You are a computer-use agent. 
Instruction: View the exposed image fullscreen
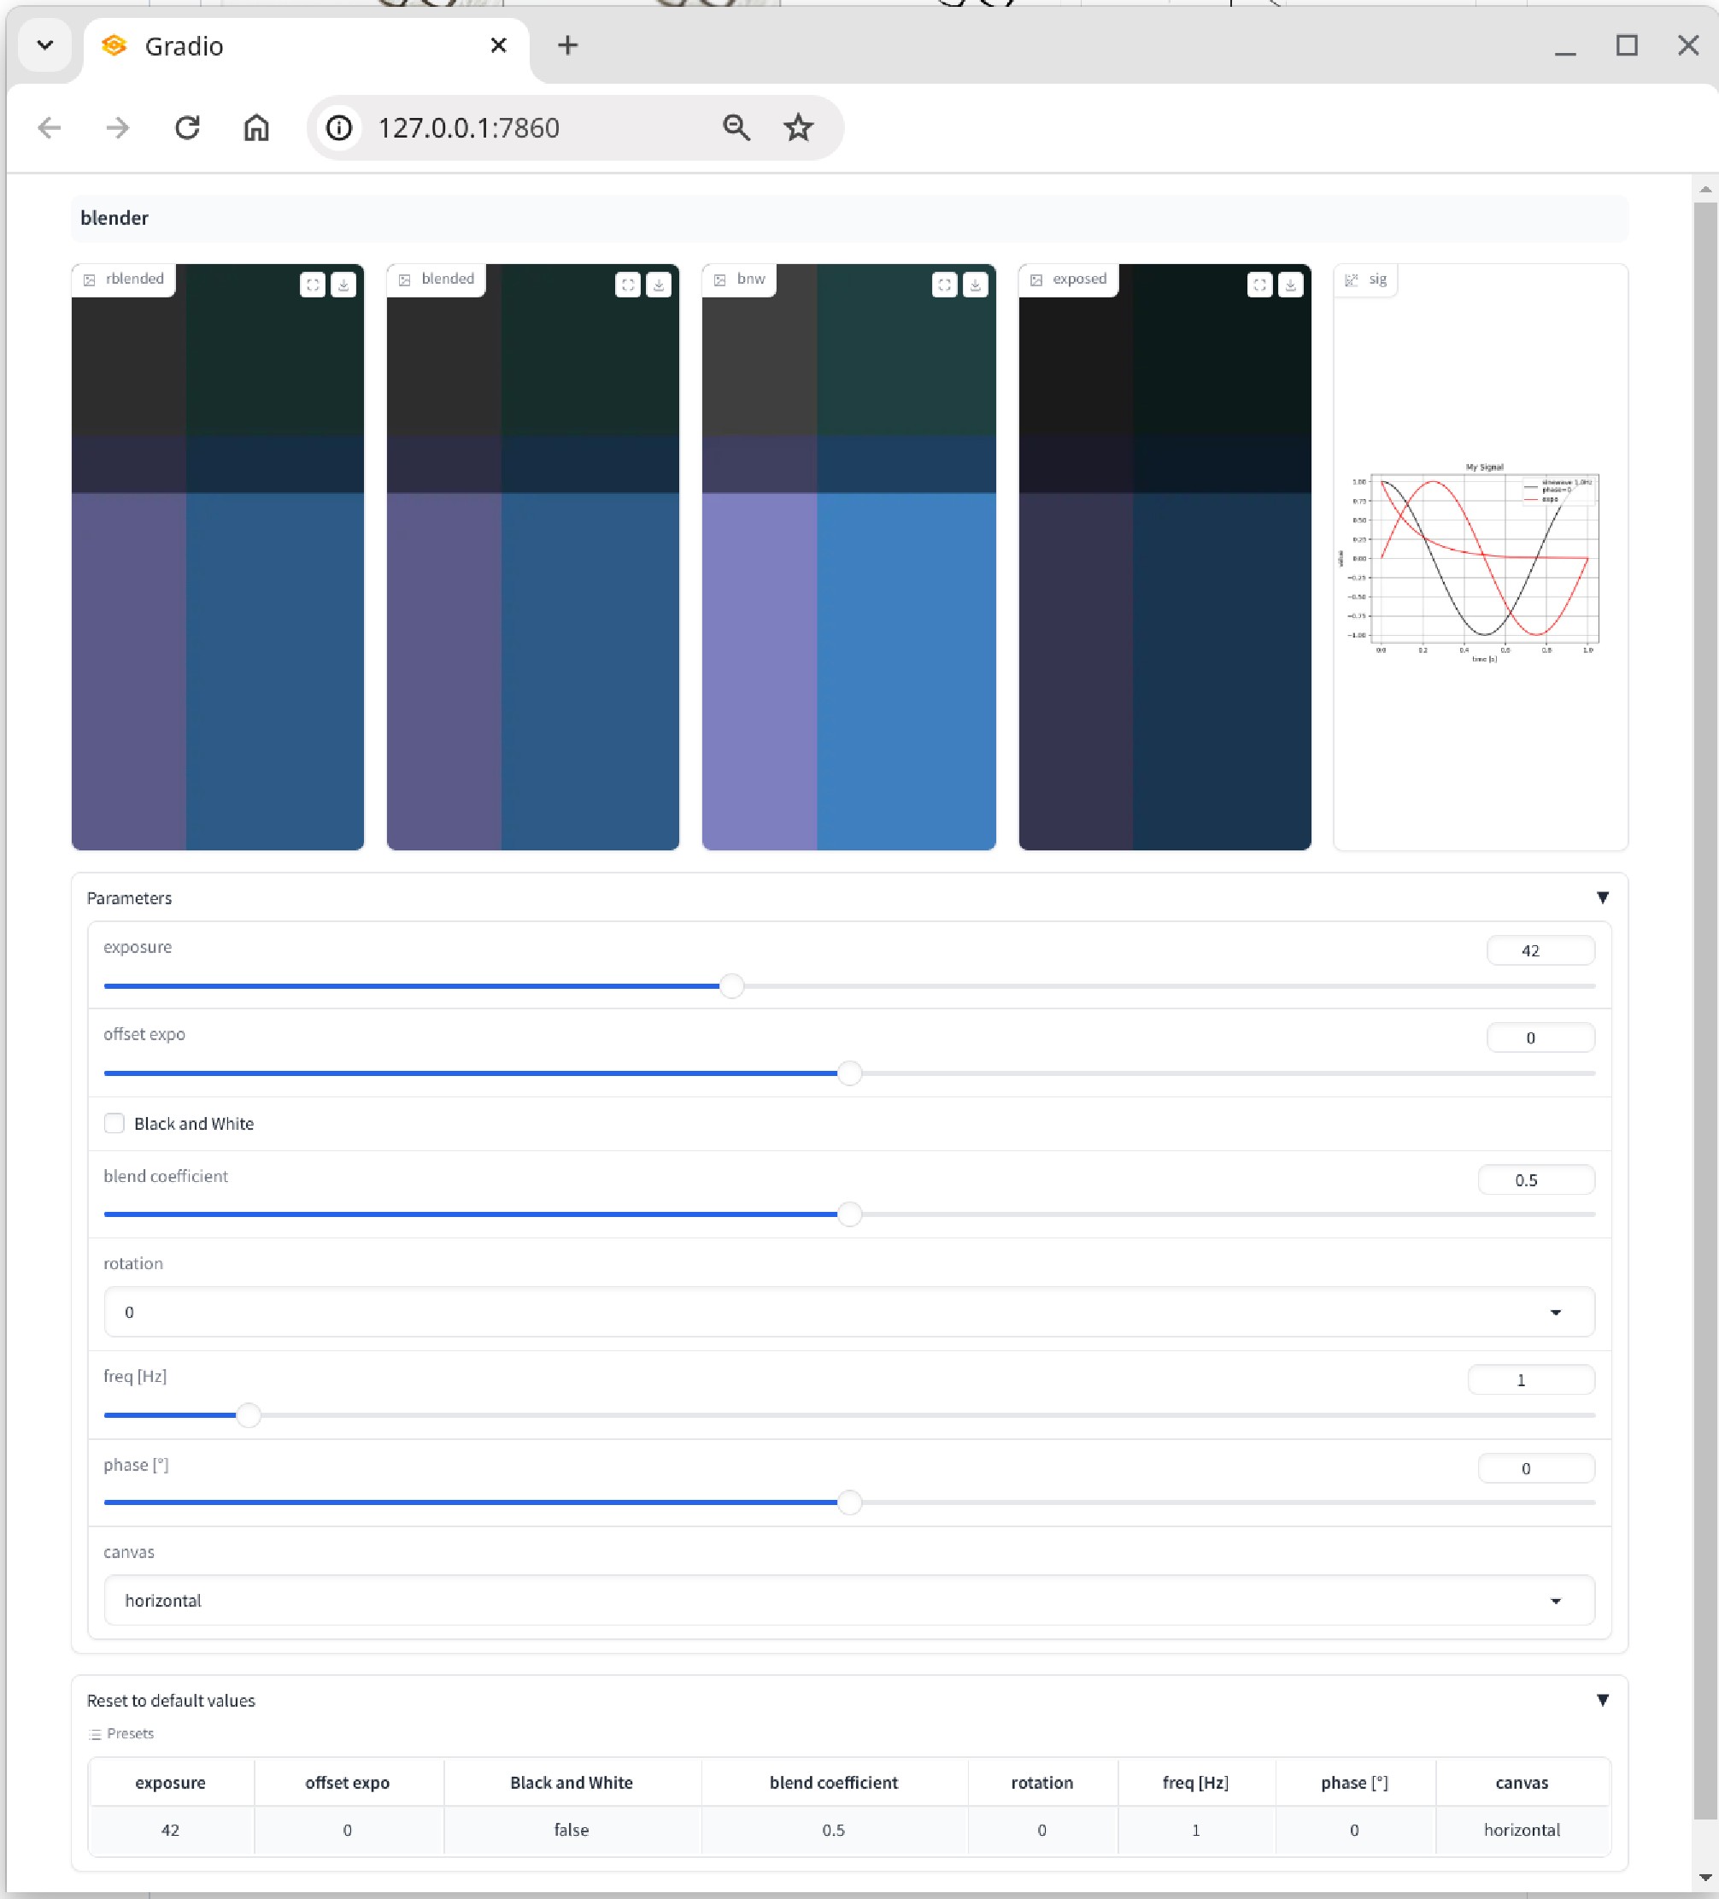(1260, 285)
